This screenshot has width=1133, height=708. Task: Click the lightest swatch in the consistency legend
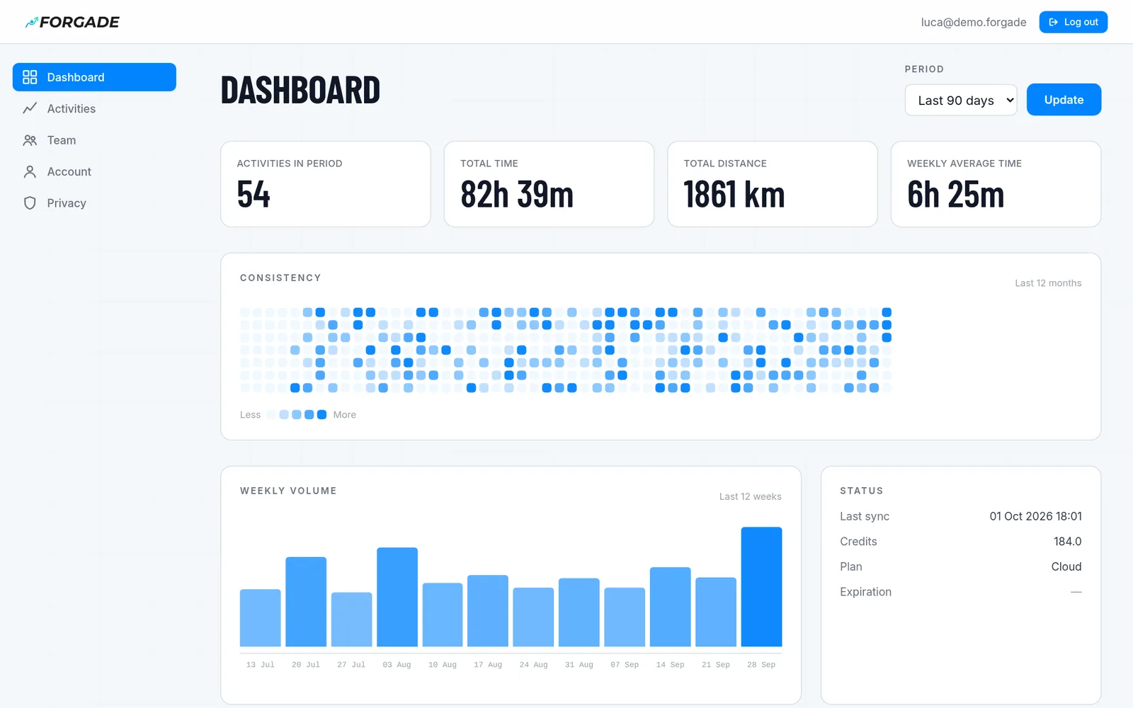tap(271, 415)
